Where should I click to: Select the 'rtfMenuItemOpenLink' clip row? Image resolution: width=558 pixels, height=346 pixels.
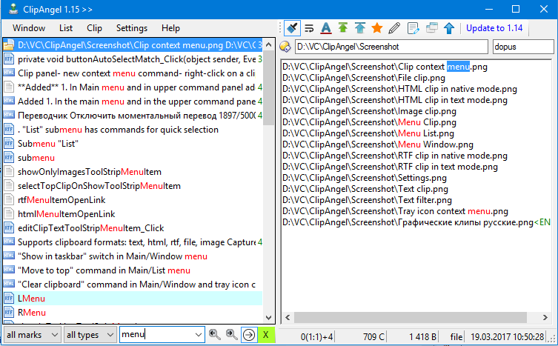point(133,200)
